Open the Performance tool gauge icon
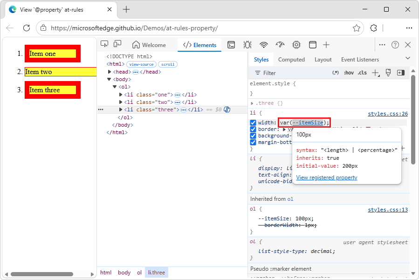This screenshot has height=280, width=419. coord(280,45)
